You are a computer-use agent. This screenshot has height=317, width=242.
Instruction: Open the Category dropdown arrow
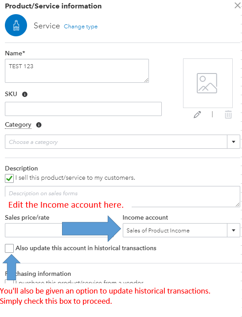point(234,142)
